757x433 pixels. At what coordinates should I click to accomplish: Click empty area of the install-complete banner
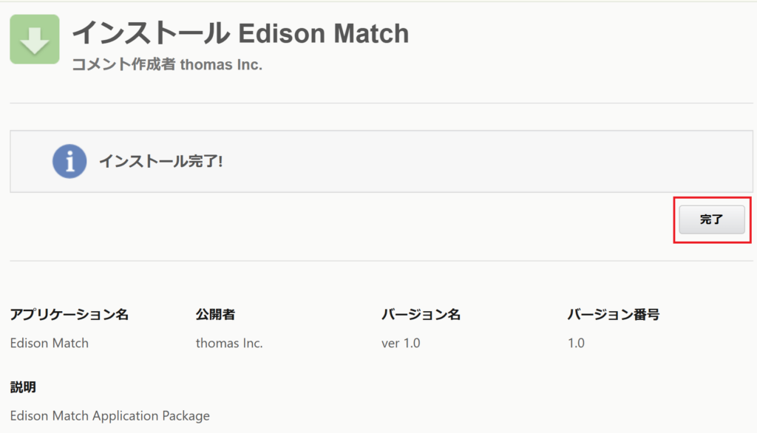coord(481,161)
